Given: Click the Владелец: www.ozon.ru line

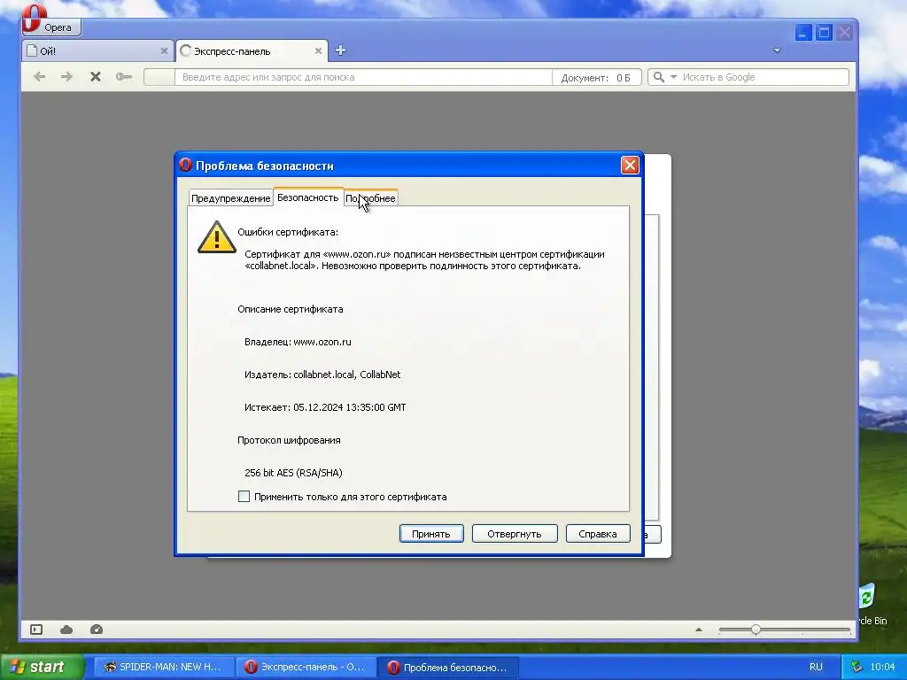Looking at the screenshot, I should pyautogui.click(x=298, y=342).
